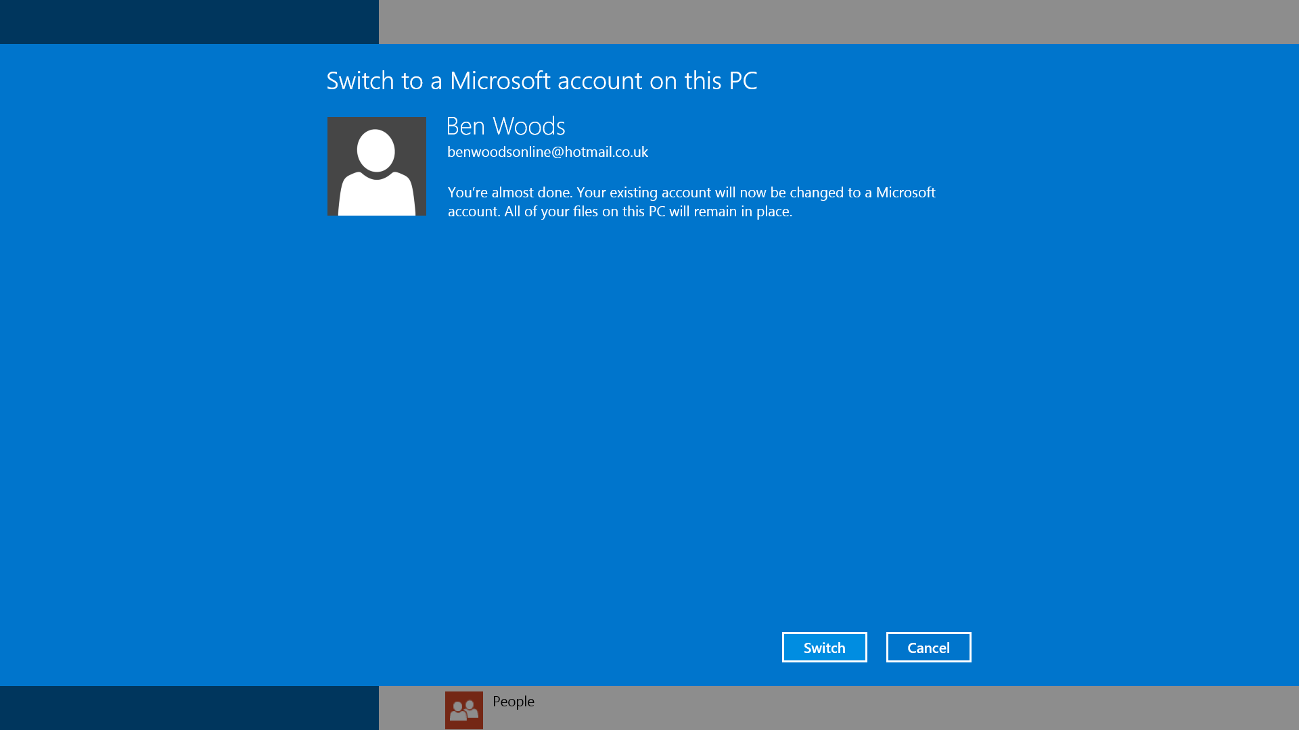Select the heading Switch to a Microsoft account

(x=542, y=80)
